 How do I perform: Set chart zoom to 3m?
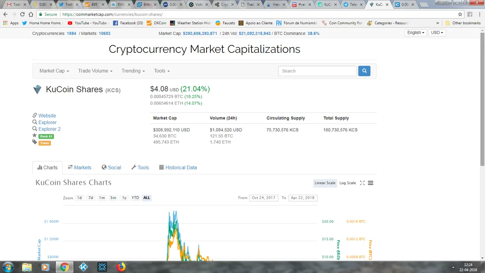(x=113, y=198)
